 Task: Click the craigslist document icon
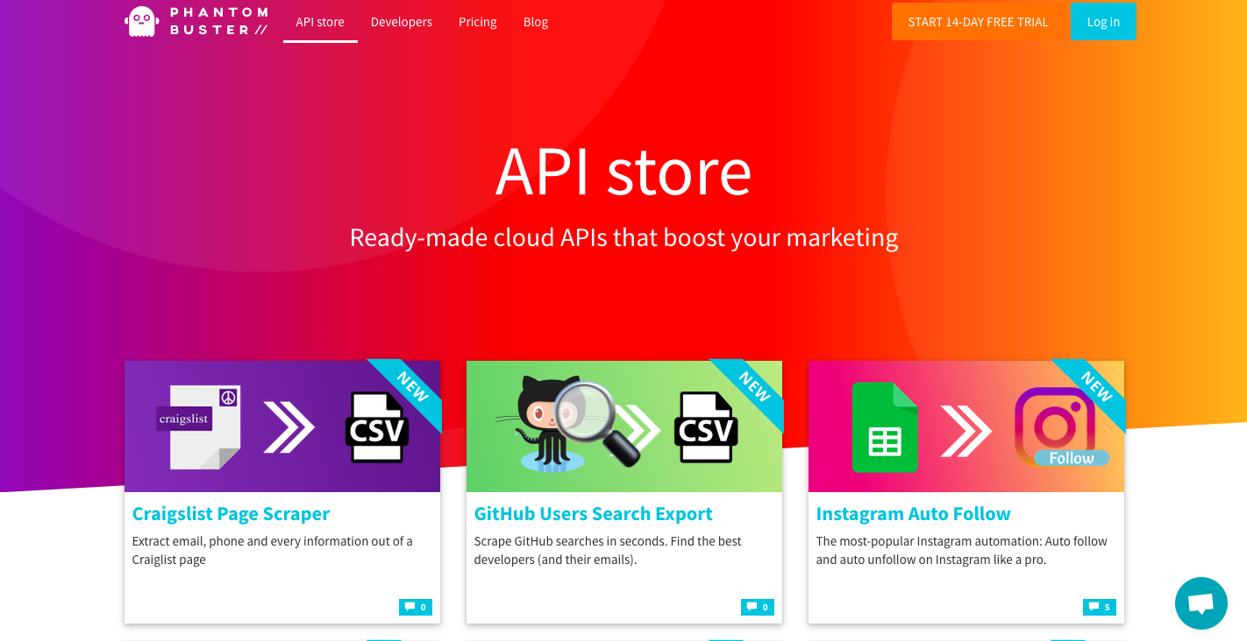199,427
